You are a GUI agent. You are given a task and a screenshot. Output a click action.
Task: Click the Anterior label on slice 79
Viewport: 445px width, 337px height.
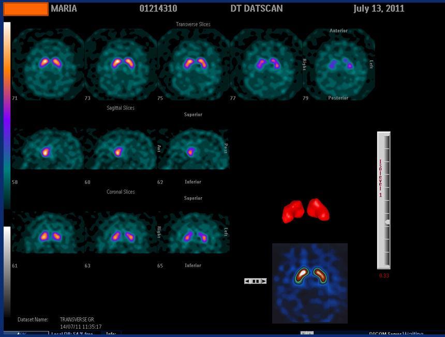click(338, 31)
